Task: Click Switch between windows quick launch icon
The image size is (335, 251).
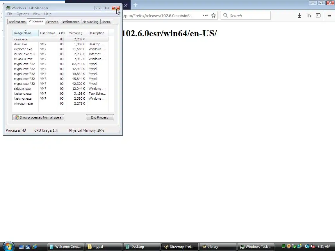Action: tap(28, 247)
